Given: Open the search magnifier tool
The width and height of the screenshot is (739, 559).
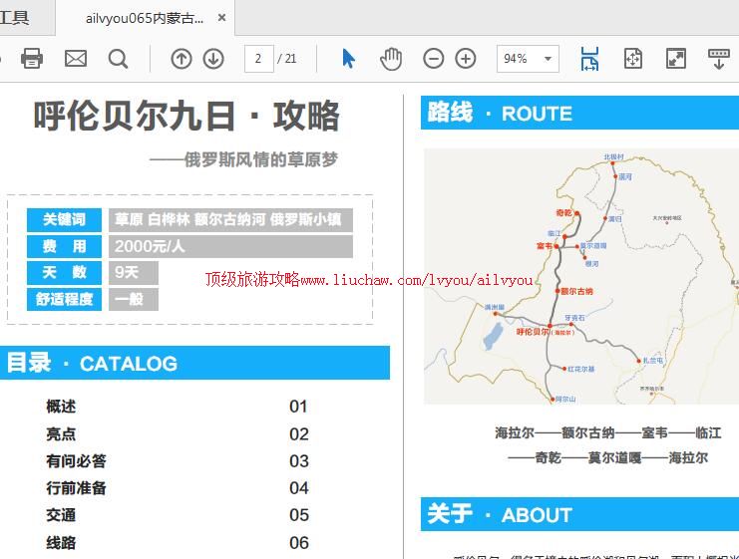Looking at the screenshot, I should (x=118, y=59).
